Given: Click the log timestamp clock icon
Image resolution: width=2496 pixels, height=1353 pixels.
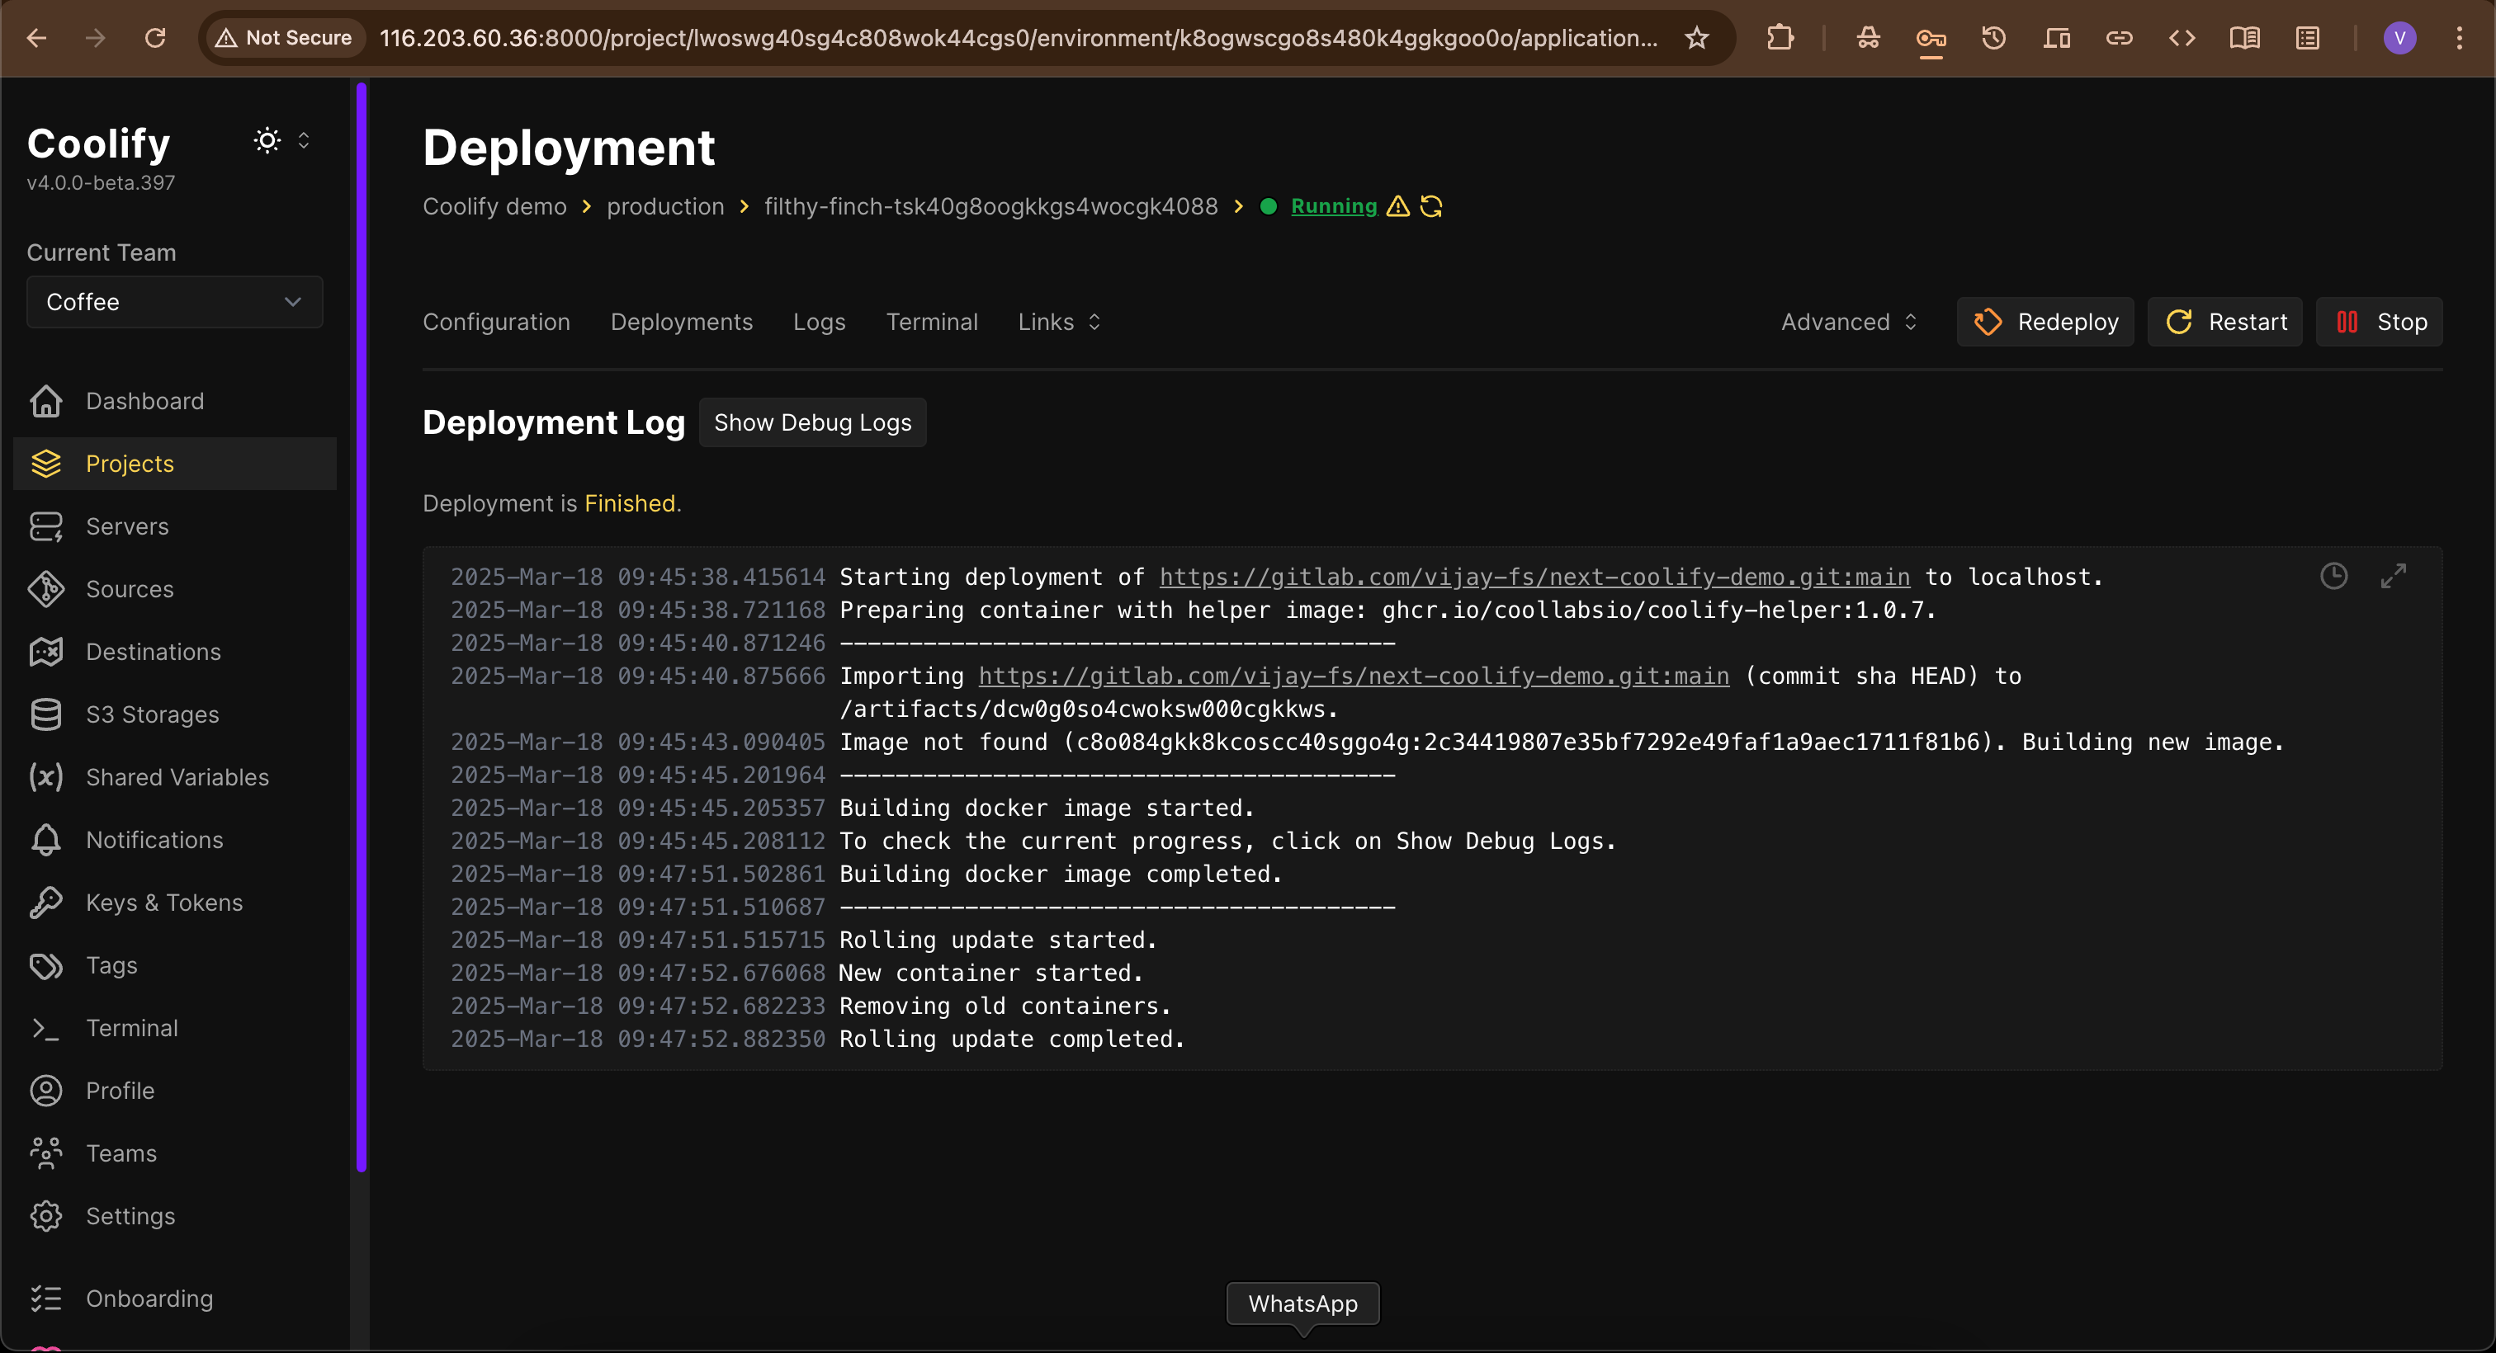Looking at the screenshot, I should pyautogui.click(x=2333, y=576).
